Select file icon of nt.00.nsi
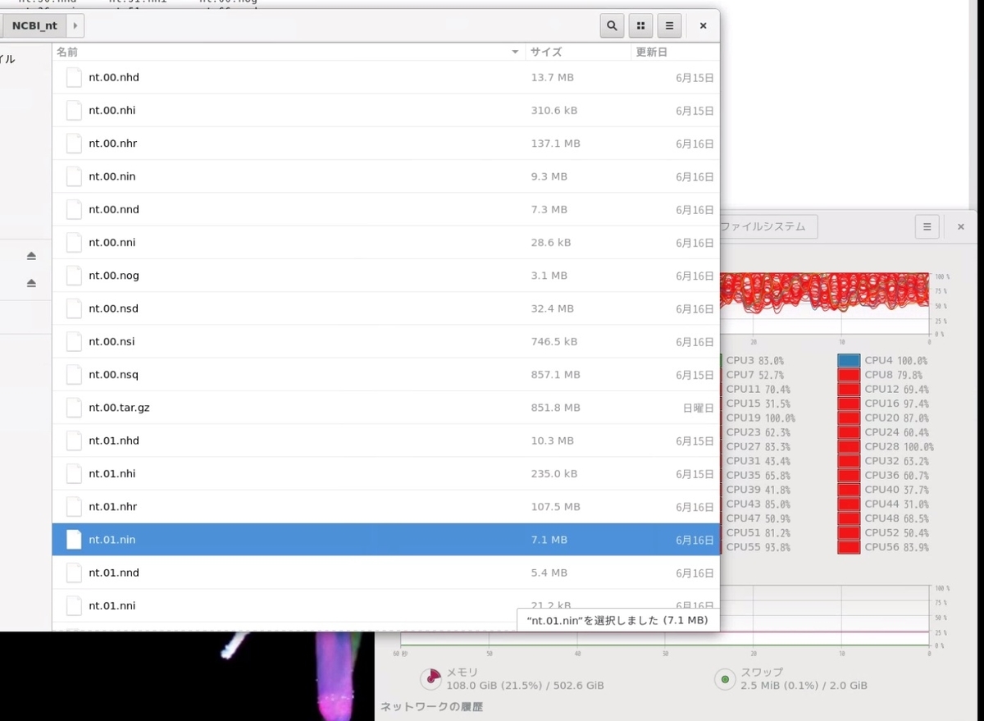 (74, 341)
